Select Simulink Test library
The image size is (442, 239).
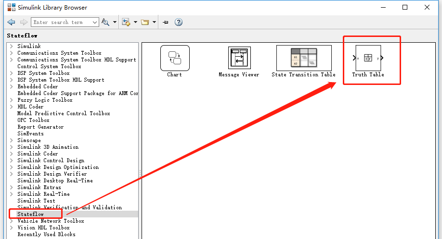[x=37, y=201]
